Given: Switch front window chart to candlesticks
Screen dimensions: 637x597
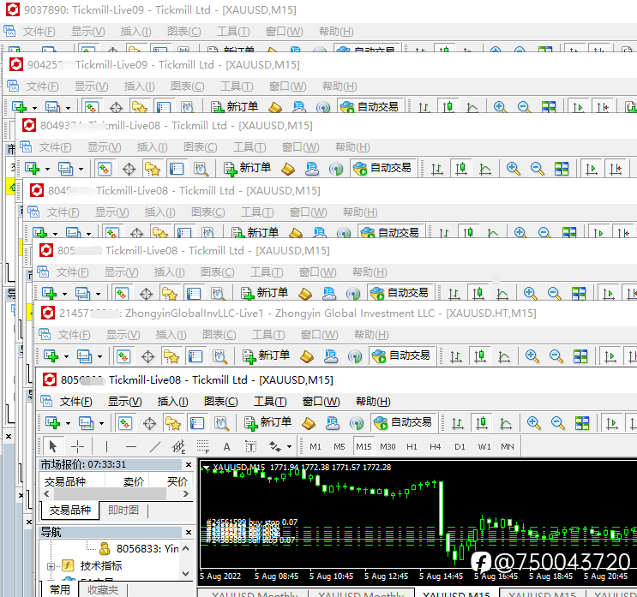Looking at the screenshot, I should 482,423.
